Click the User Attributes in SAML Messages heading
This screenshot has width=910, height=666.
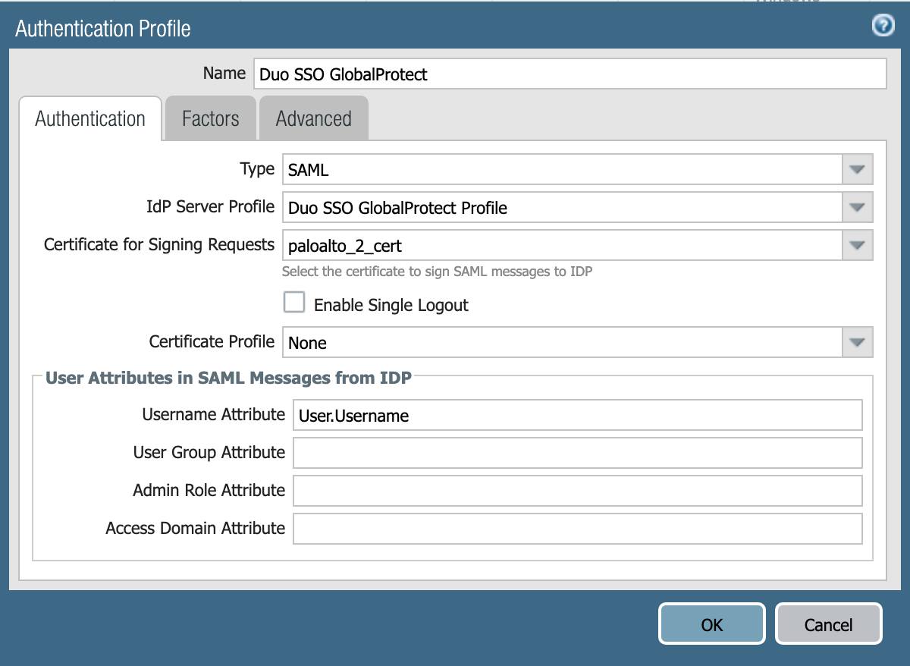click(228, 378)
